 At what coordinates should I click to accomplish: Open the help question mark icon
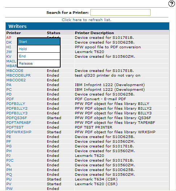click(x=172, y=4)
